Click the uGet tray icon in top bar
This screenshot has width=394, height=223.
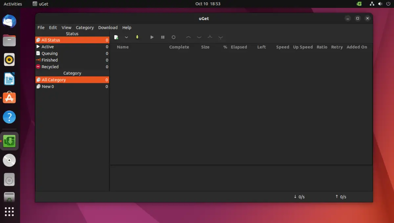(359, 4)
